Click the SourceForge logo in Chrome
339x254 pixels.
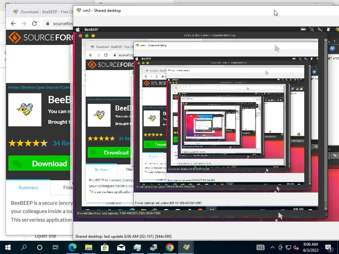(x=41, y=37)
